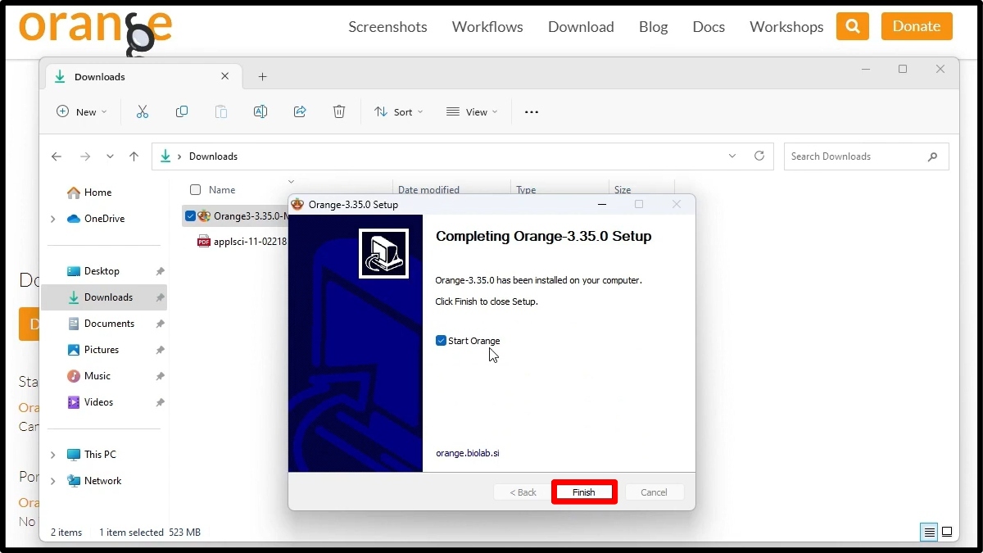Click the chevron before Downloads in address bar

179,156
